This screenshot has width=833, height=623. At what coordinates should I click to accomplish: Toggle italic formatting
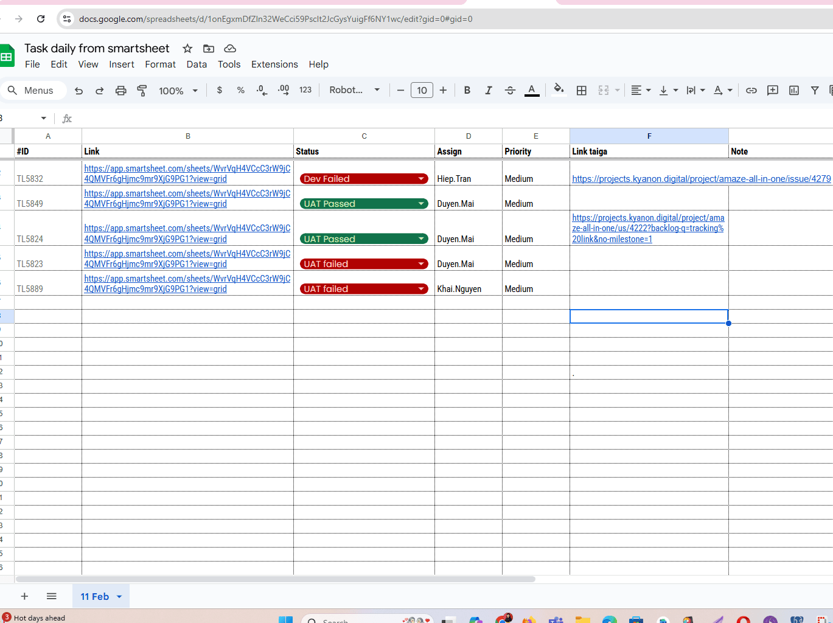click(488, 91)
